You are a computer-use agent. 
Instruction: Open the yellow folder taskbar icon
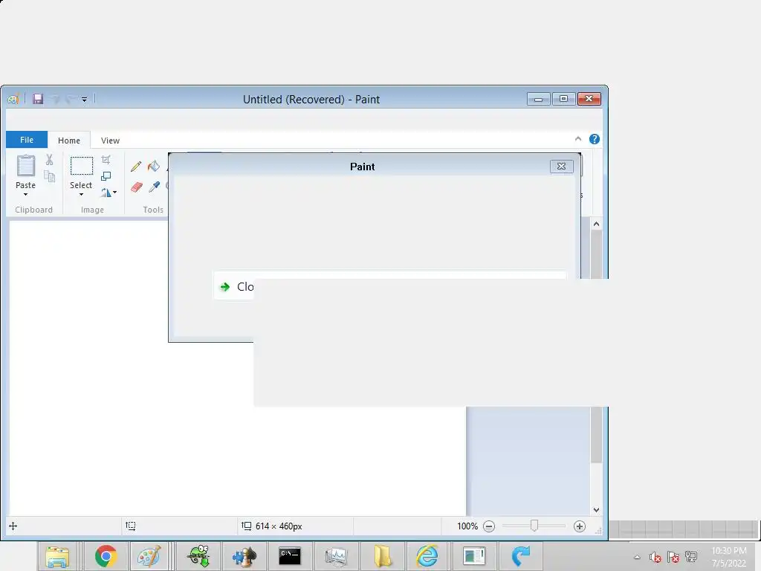382,556
